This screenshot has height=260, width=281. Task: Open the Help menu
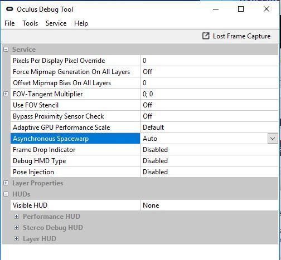click(x=81, y=23)
